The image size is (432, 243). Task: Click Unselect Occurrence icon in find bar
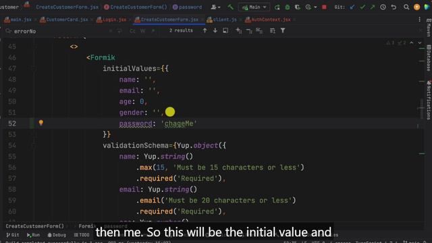(249, 30)
